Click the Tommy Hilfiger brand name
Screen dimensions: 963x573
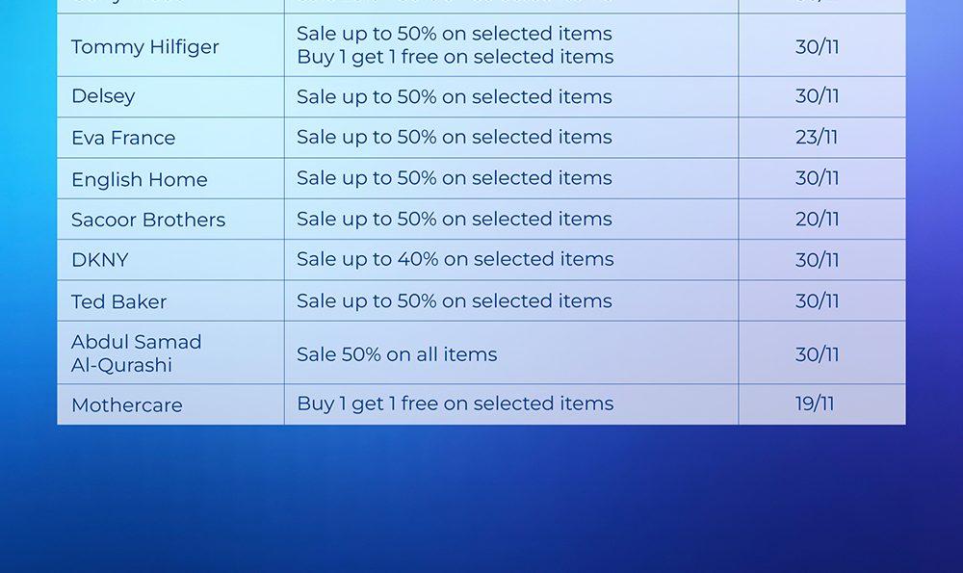tap(145, 47)
